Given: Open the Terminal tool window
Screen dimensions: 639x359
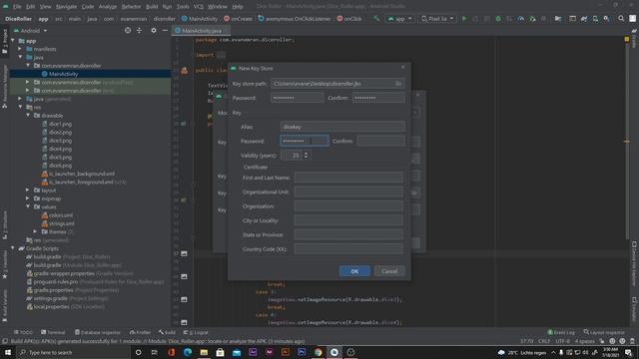Looking at the screenshot, I should 53,332.
